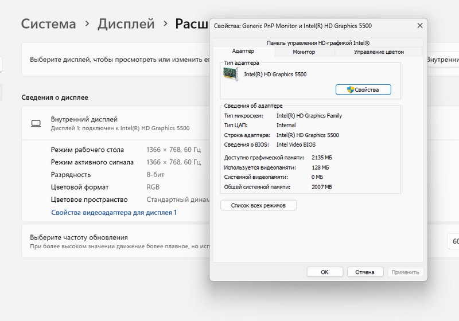This screenshot has height=321, width=459.
Task: Go back to Система in breadcrumb
Action: 49,24
